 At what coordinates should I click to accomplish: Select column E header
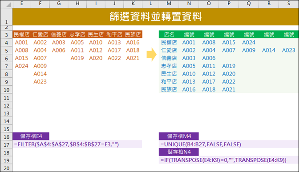pos(21,4)
